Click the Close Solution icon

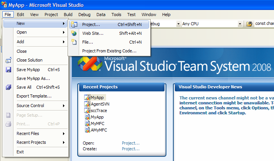coord(8,60)
